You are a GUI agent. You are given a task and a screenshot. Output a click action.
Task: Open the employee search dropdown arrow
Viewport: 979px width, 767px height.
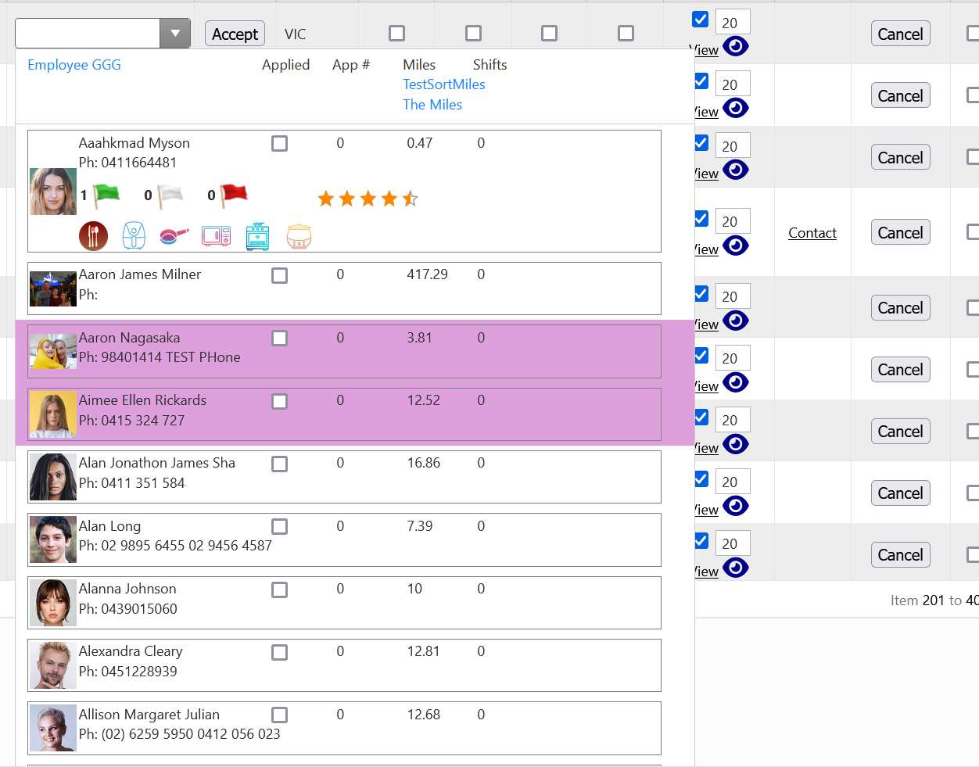174,33
